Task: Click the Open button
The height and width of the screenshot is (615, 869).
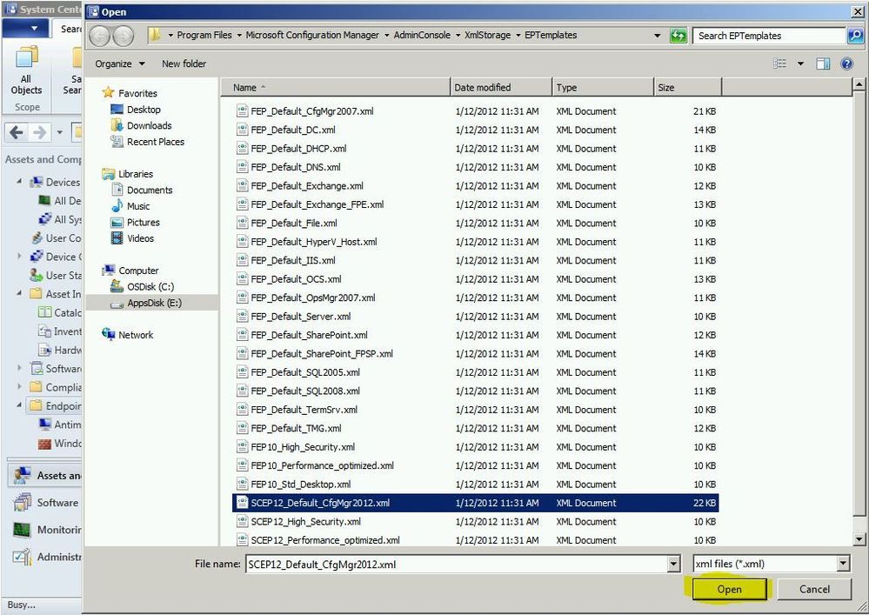Action: [729, 589]
